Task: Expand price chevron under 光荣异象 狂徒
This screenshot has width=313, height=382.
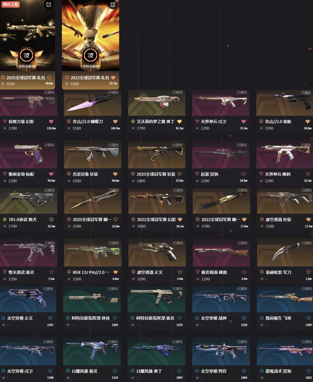Action: tap(69, 181)
